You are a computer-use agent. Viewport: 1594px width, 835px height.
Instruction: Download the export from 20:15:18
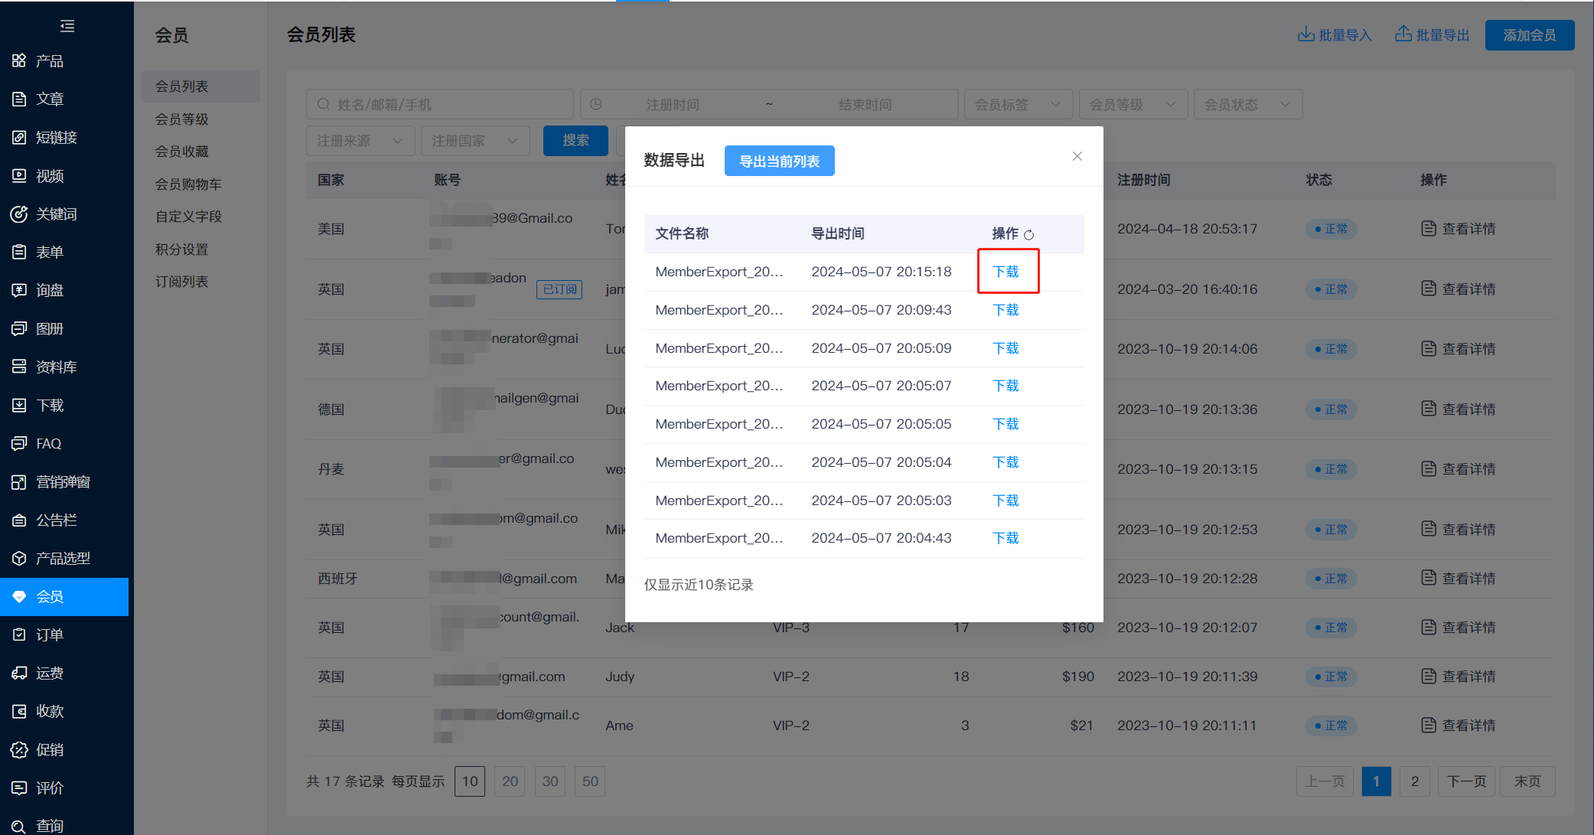point(1006,272)
